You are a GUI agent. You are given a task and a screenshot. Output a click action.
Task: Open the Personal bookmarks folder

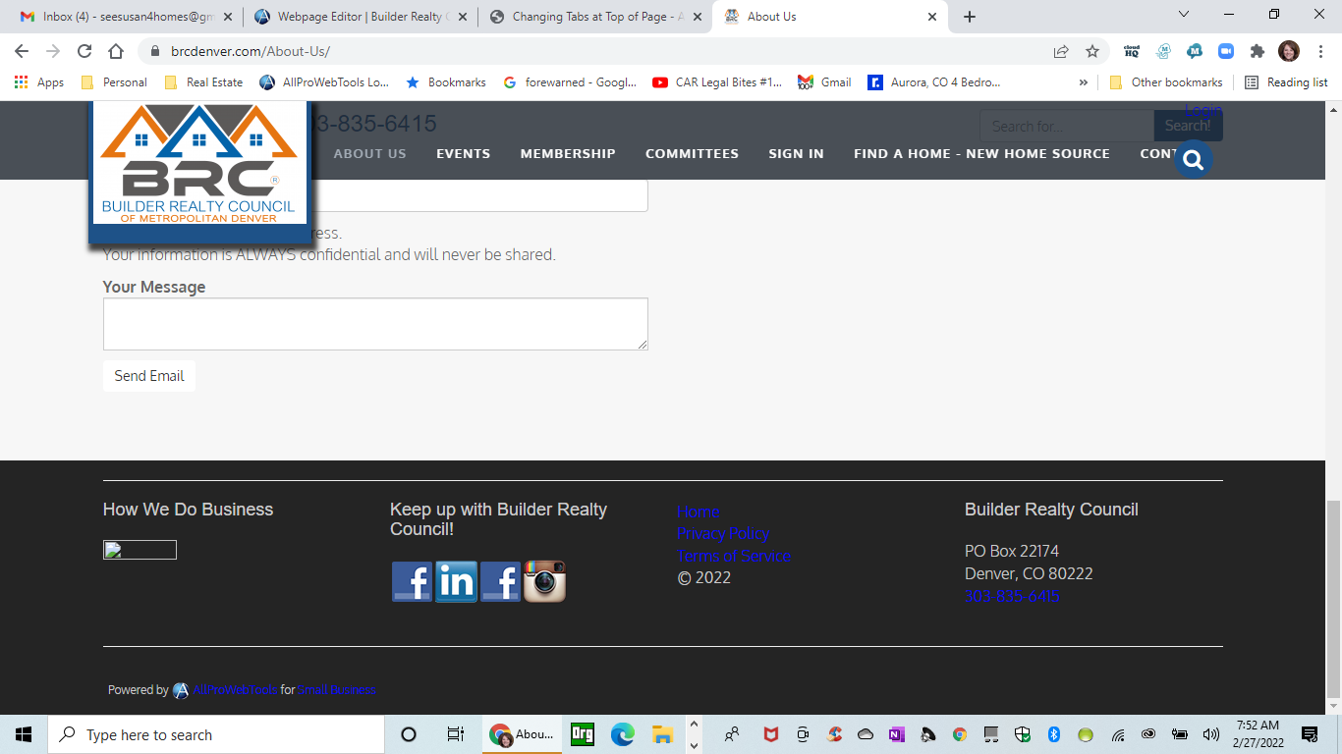(114, 82)
